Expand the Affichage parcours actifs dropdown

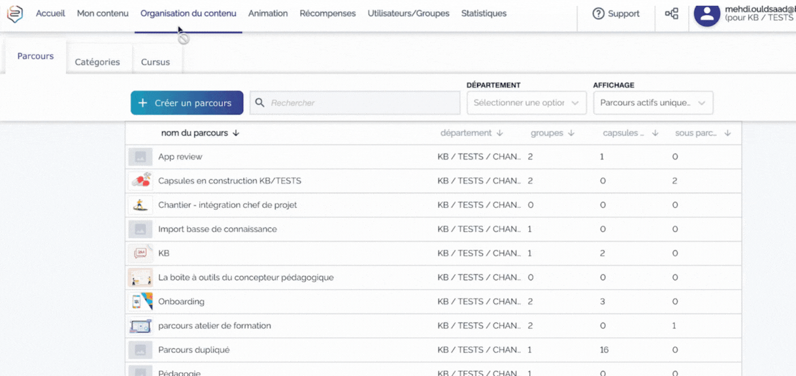click(653, 103)
